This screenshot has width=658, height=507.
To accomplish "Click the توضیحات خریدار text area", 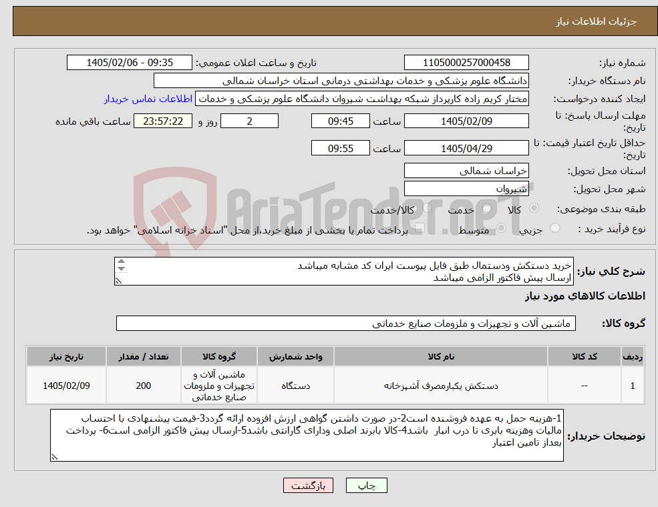I will point(307,436).
